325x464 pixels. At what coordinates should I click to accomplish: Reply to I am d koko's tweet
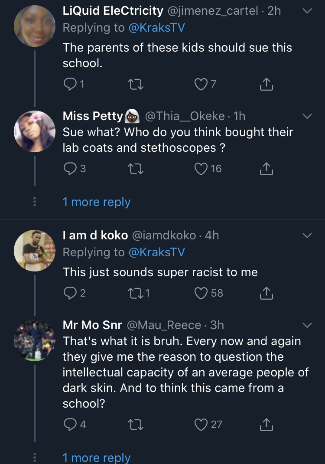70,294
